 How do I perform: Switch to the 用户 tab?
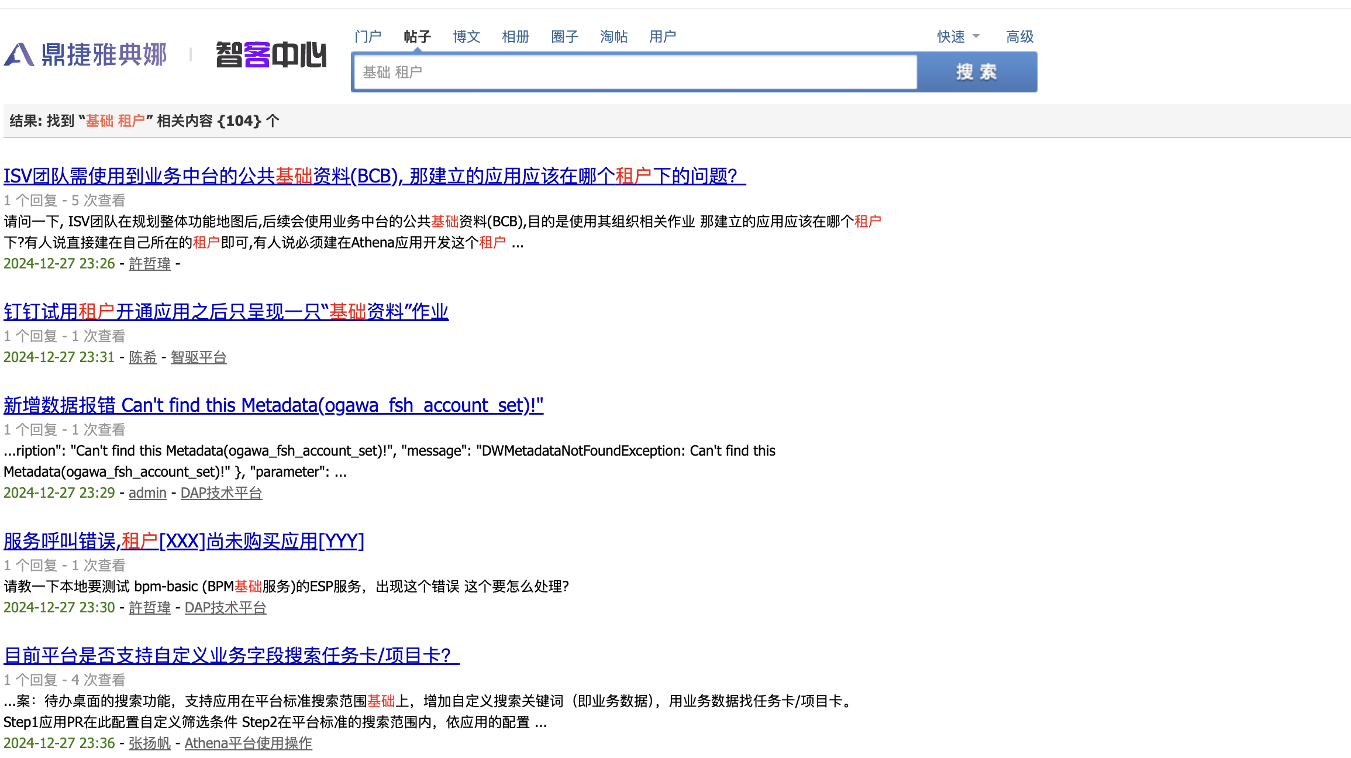point(663,36)
